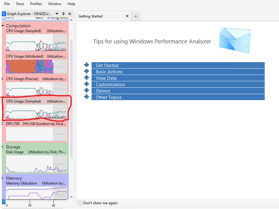Open the Trace menu
The height and width of the screenshot is (209, 279).
click(x=20, y=4)
